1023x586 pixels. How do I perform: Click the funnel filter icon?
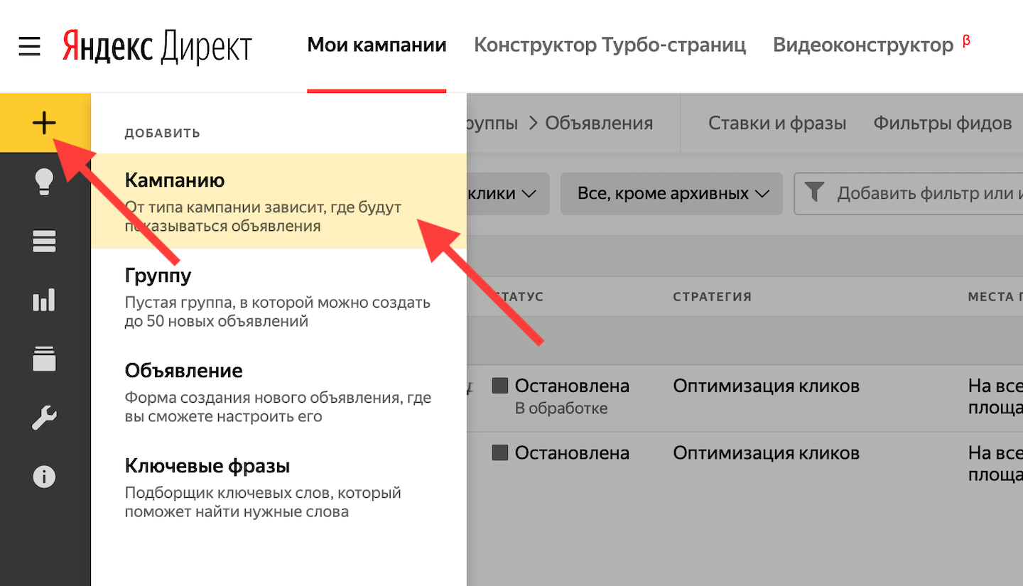[x=814, y=192]
